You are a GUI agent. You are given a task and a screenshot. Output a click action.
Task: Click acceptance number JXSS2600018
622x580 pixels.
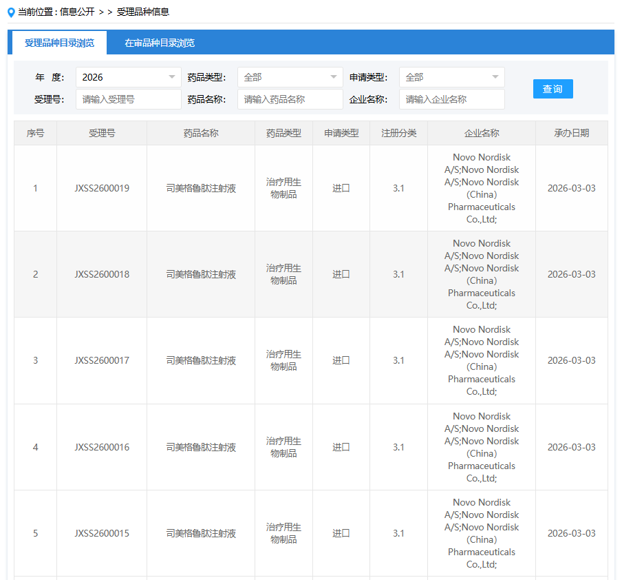(102, 274)
